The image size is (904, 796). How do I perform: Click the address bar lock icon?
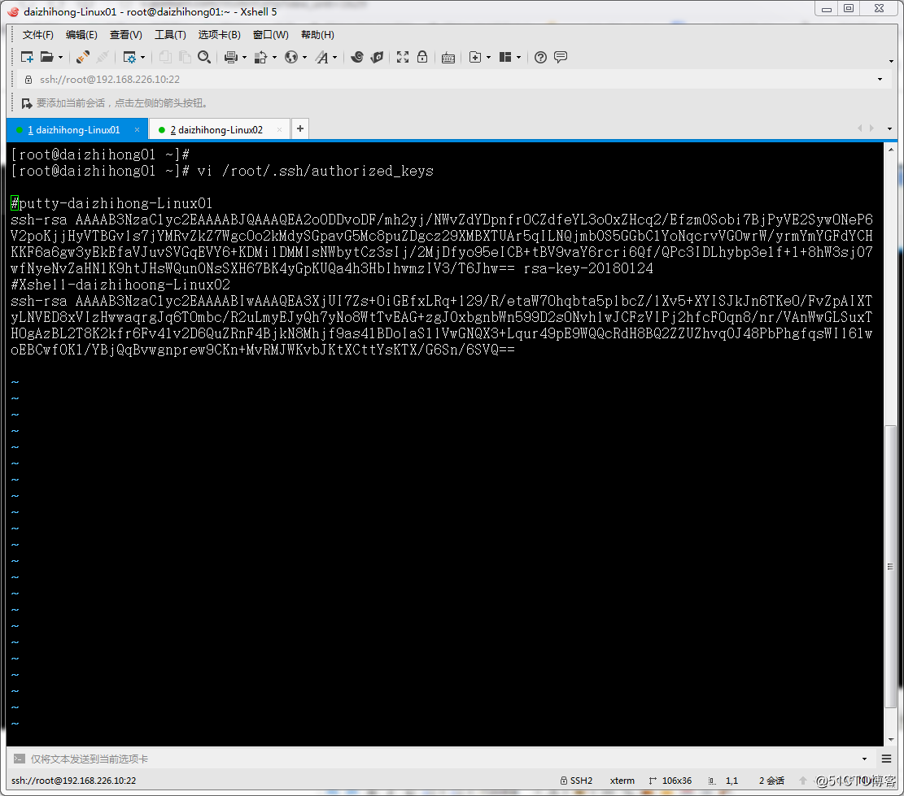point(28,80)
